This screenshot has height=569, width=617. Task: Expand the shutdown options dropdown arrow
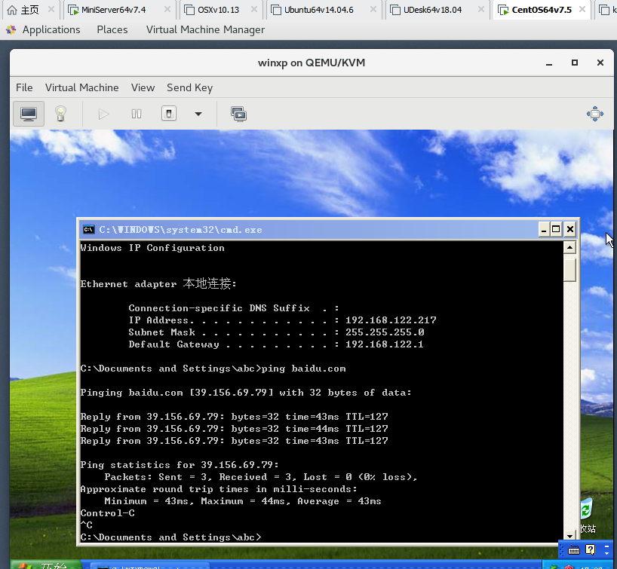pos(198,115)
